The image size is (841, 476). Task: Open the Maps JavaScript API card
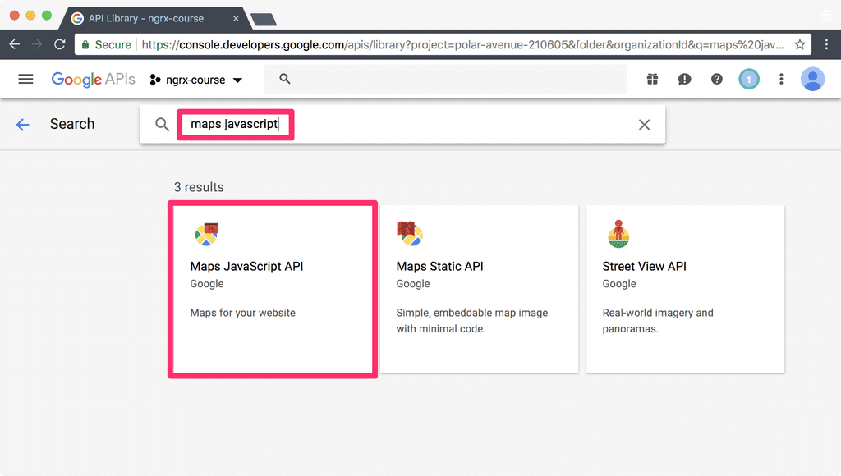273,290
